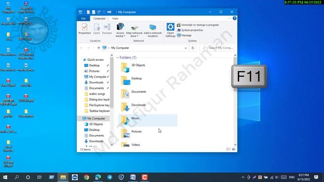
Task: Click the volume speaker tray icon
Action: (x=277, y=177)
